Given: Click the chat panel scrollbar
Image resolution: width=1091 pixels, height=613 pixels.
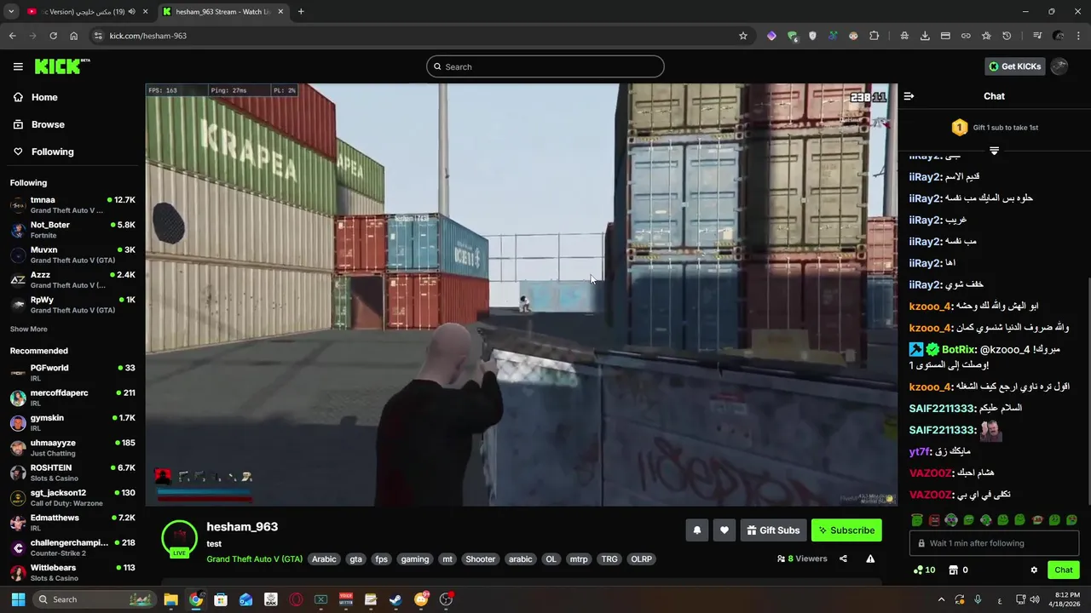Looking at the screenshot, I should [x=1088, y=392].
